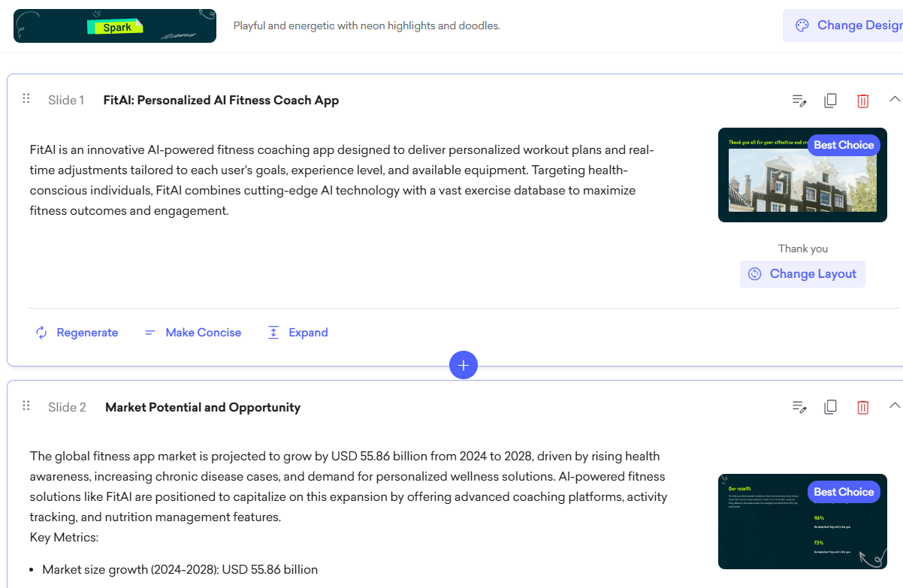903x588 pixels.
Task: Click the edit text icon on Slide 1
Action: point(799,101)
